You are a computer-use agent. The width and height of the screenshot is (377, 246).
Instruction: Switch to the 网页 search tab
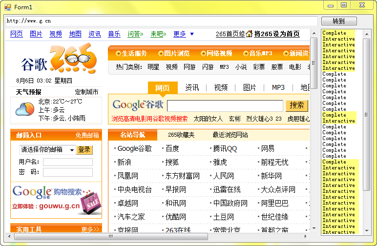[x=163, y=88]
